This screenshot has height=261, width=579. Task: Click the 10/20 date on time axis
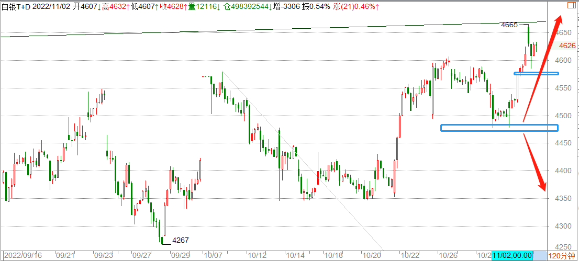(372, 255)
